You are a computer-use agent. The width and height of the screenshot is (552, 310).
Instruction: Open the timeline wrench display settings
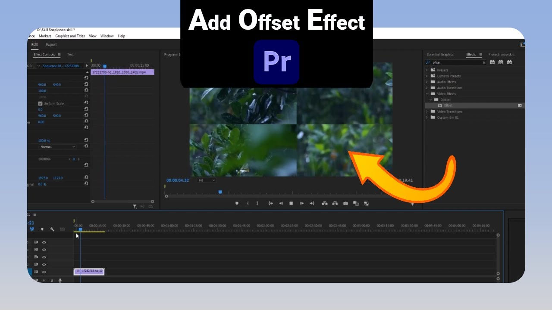pyautogui.click(x=52, y=229)
